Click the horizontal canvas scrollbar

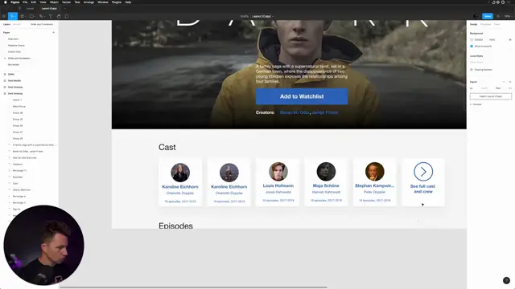click(x=193, y=287)
